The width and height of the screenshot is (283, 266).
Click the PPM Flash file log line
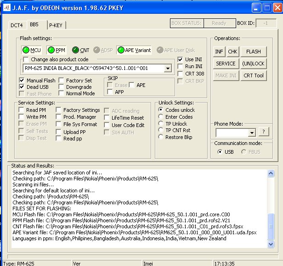tap(121, 220)
